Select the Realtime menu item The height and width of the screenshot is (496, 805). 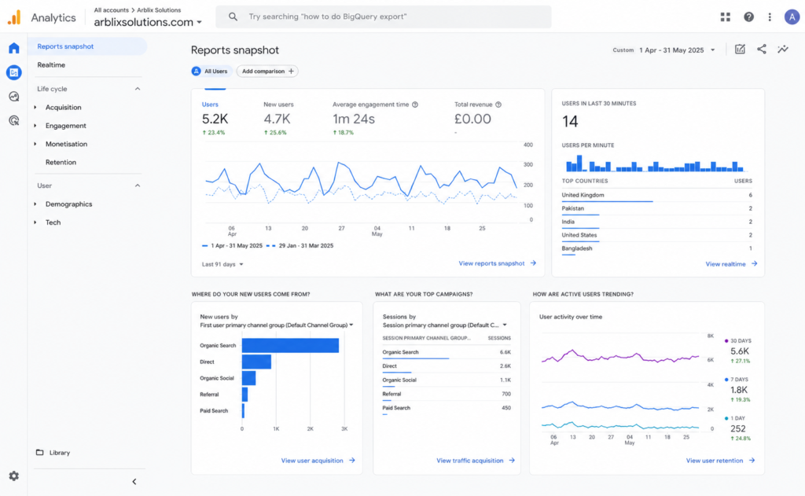[51, 65]
